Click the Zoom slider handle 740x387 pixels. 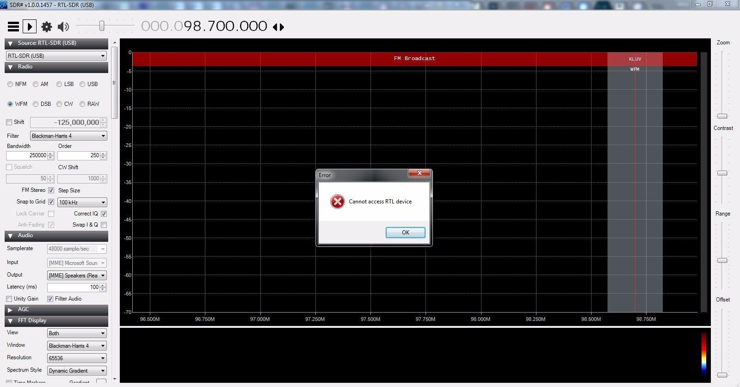click(x=722, y=116)
